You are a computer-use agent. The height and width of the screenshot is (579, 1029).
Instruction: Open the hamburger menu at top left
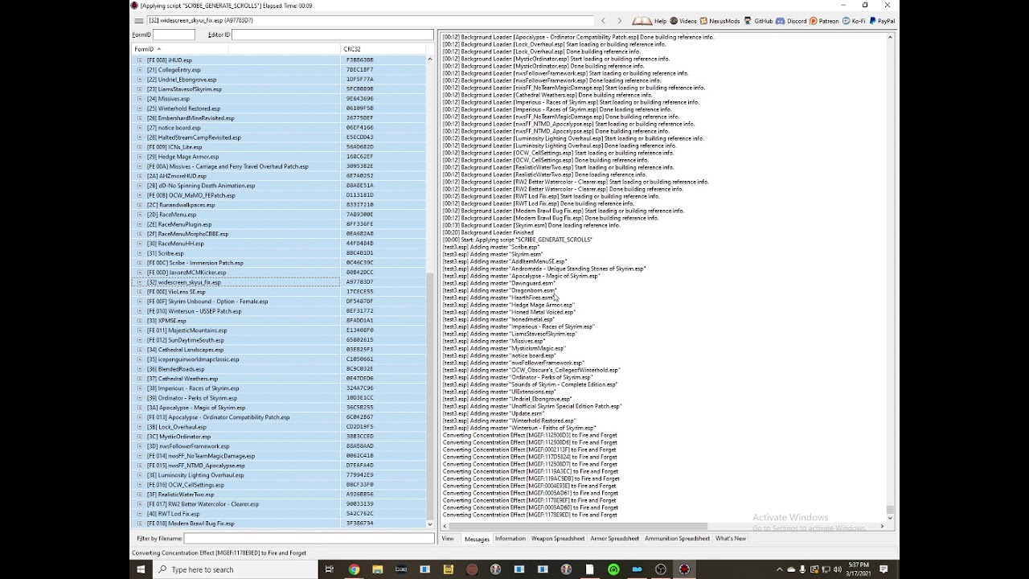(x=139, y=21)
